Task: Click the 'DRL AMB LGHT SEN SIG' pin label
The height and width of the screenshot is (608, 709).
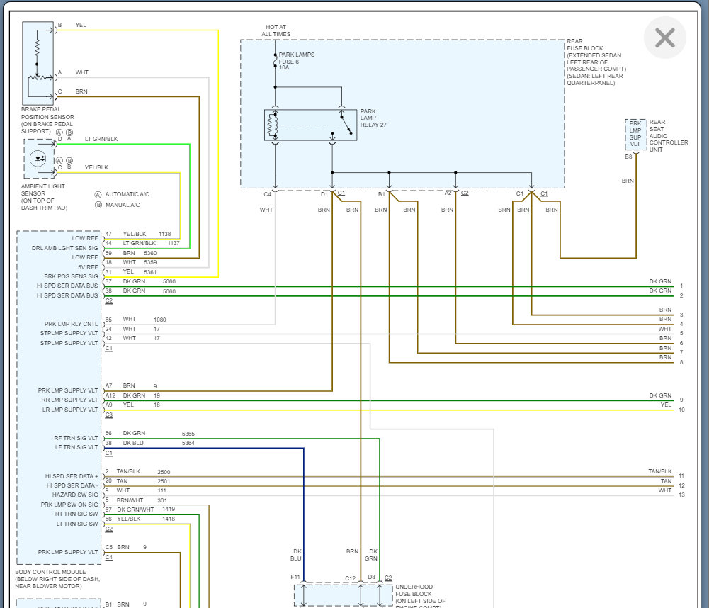Action: [x=64, y=248]
